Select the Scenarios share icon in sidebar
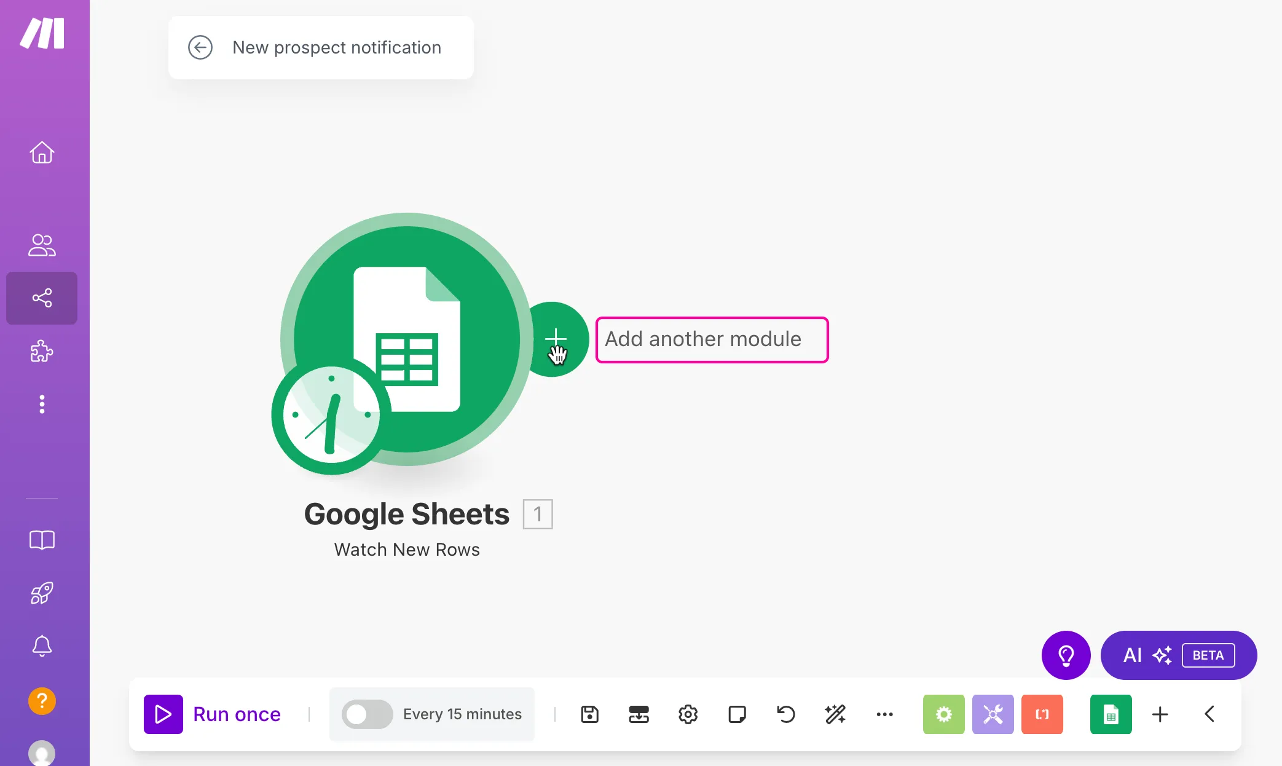1282x766 pixels. pyautogui.click(x=42, y=298)
